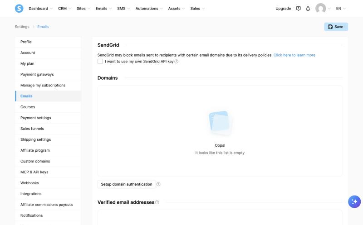The height and width of the screenshot is (225, 363).
Task: Open the AI assistant sparkle button
Action: click(x=354, y=201)
